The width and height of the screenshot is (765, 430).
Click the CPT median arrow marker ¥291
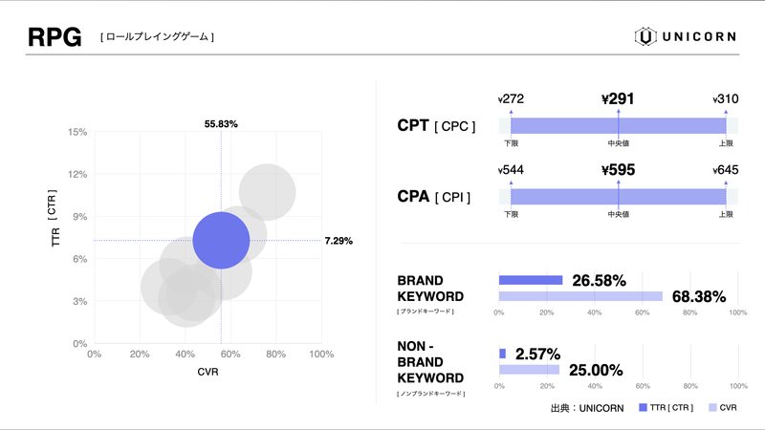618,112
